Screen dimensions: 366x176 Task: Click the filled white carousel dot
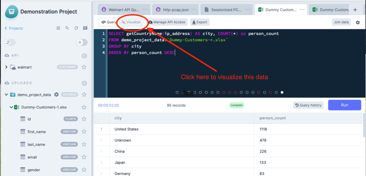pyautogui.click(x=282, y=92)
